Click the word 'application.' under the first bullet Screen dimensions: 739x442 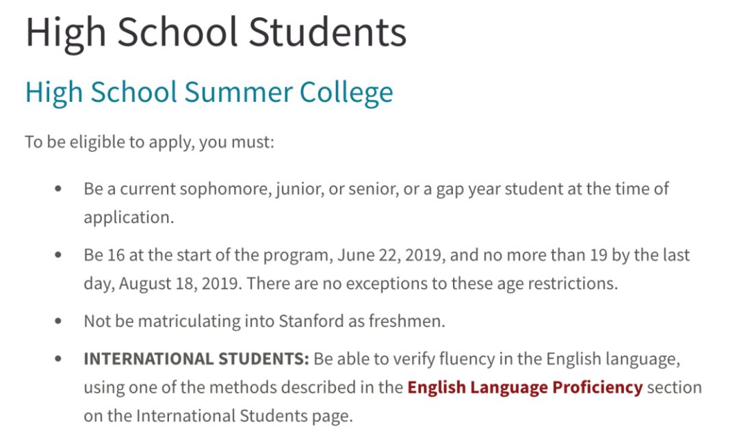pyautogui.click(x=129, y=217)
